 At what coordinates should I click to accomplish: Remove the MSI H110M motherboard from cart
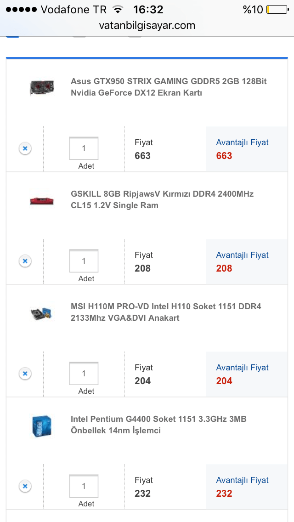[25, 374]
